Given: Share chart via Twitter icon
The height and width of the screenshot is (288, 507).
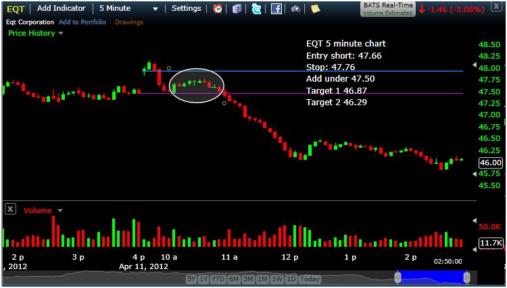Looking at the screenshot, I should (256, 9).
